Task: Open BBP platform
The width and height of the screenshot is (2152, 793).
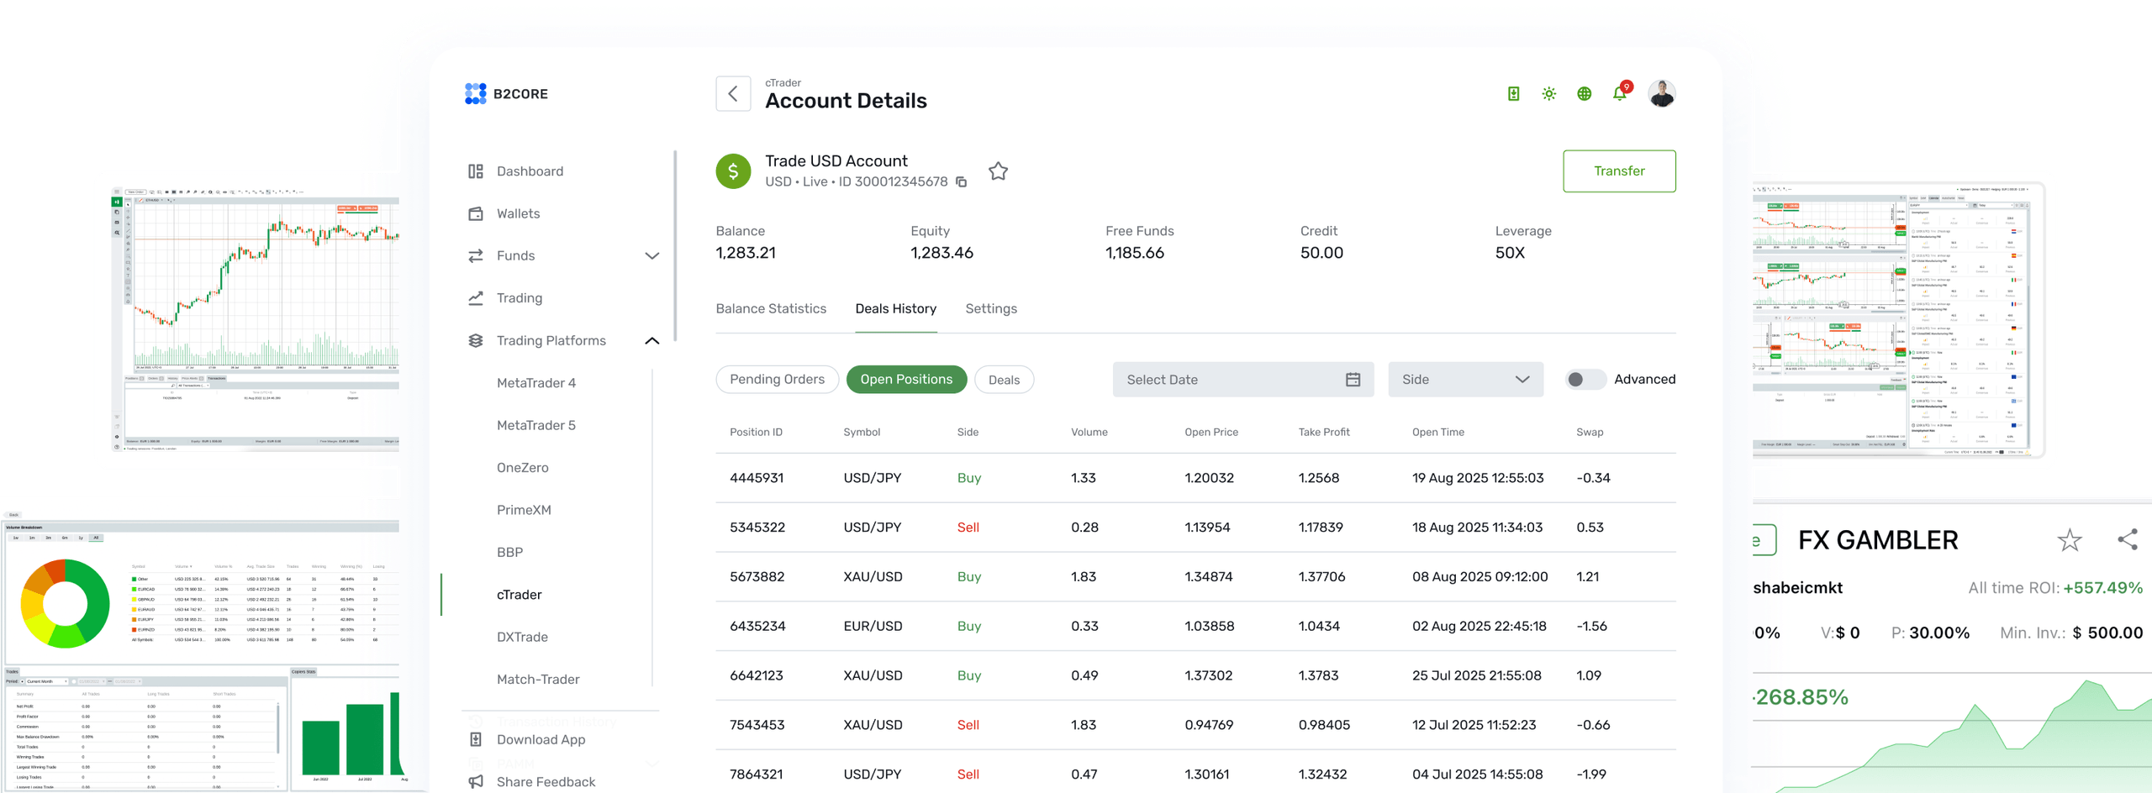Action: pyautogui.click(x=509, y=552)
